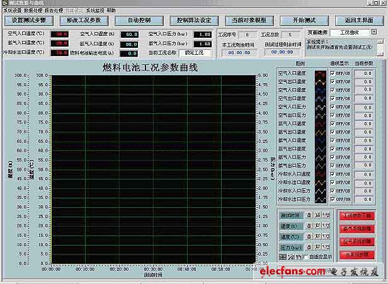The height and width of the screenshot is (284, 388).
Task: Open the format dropdown in 温度(℃) row
Action: pyautogui.click(x=326, y=237)
